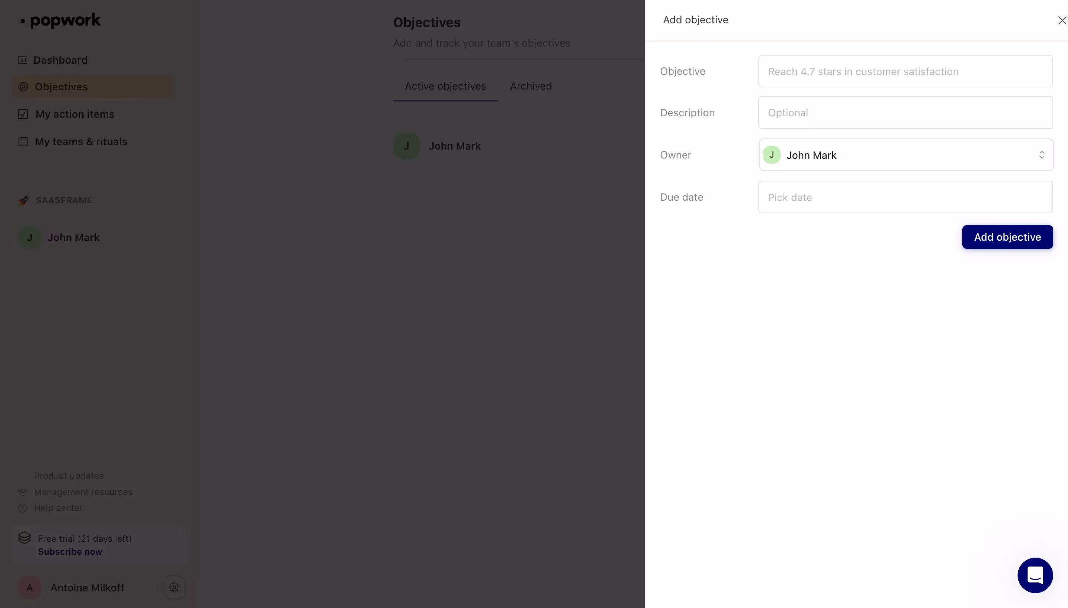Expand the Owner dropdown arrows

1042,155
